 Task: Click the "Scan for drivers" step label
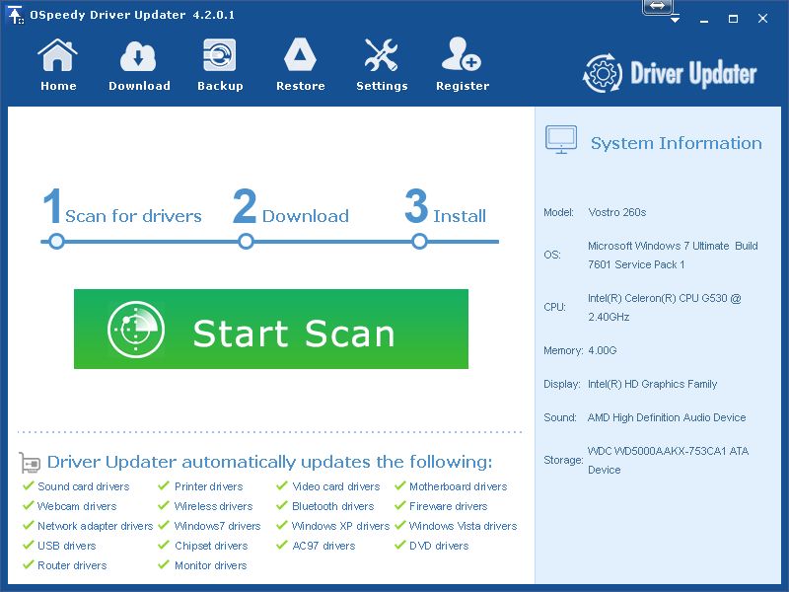[133, 216]
